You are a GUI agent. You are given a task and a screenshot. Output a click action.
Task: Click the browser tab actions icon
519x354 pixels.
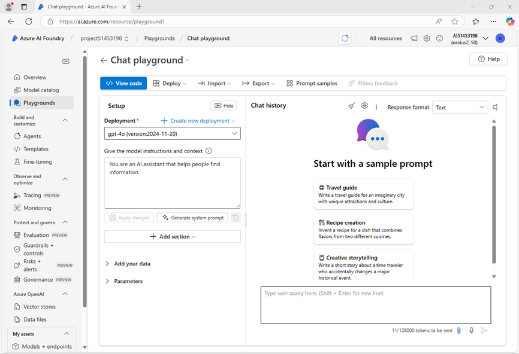[x=24, y=7]
